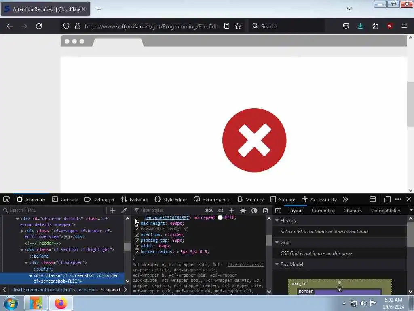The image size is (414, 311).
Task: Pick a color from page with eyedropper
Action: [124, 211]
